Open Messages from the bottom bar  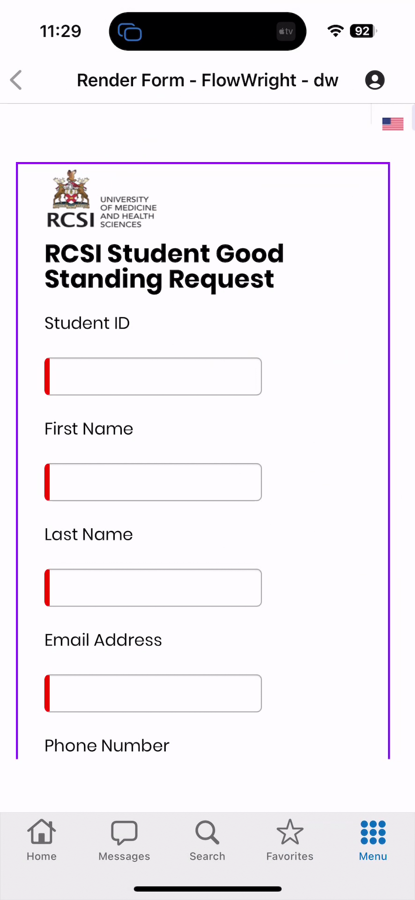(124, 839)
